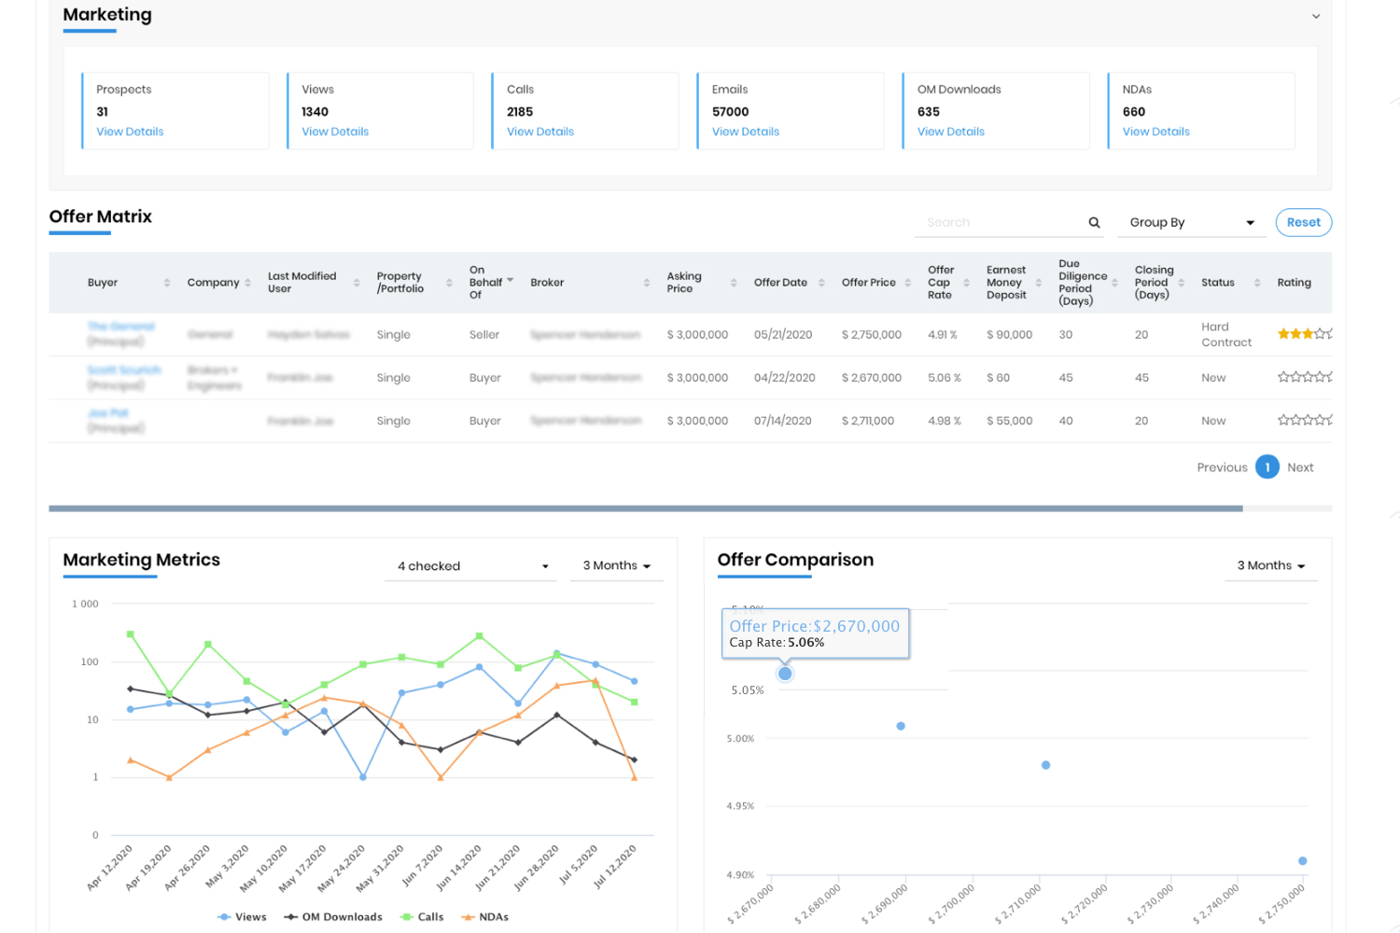Click View Details under OM Downloads
The width and height of the screenshot is (1400, 933).
click(950, 132)
